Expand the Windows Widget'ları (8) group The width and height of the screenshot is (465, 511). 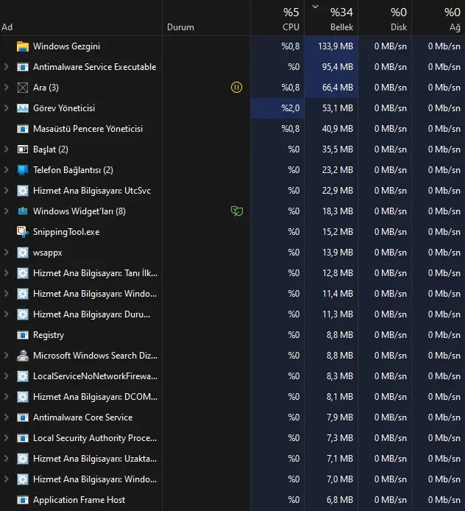pos(6,211)
